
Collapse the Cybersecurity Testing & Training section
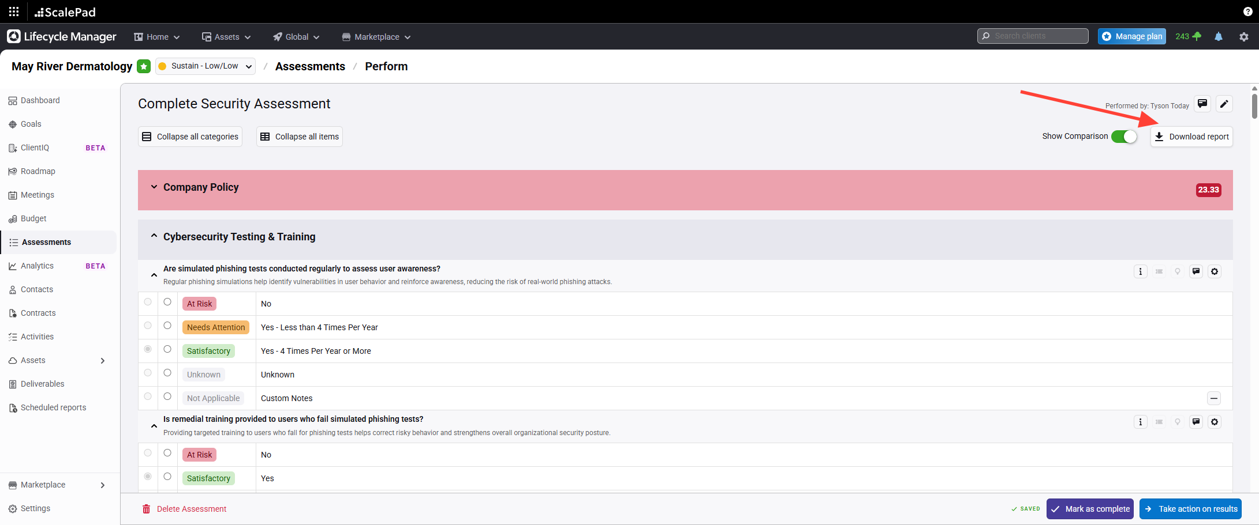pos(154,236)
